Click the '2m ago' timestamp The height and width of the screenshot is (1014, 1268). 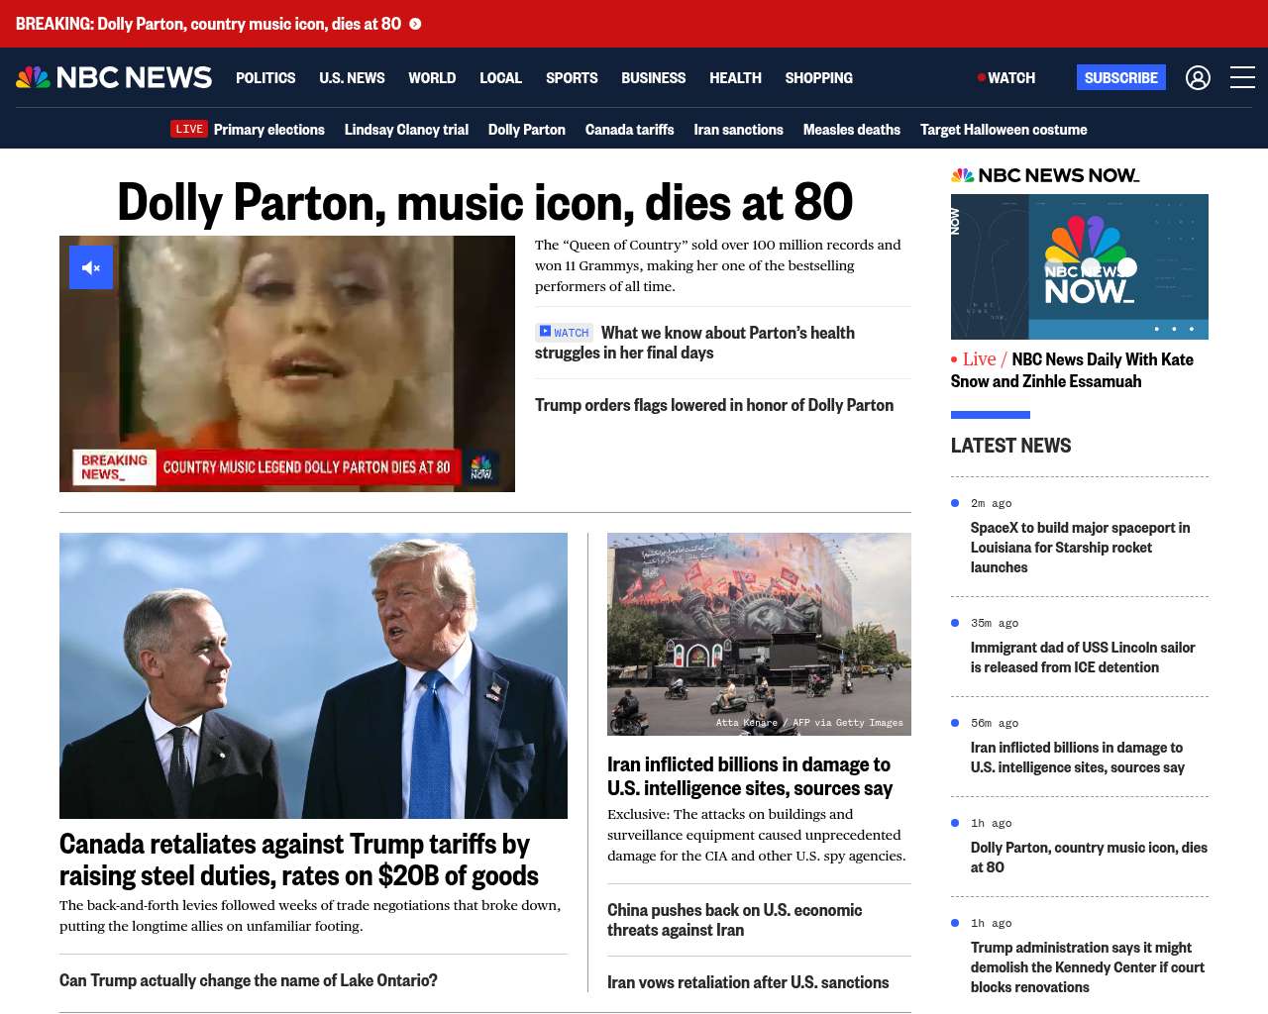(x=991, y=503)
